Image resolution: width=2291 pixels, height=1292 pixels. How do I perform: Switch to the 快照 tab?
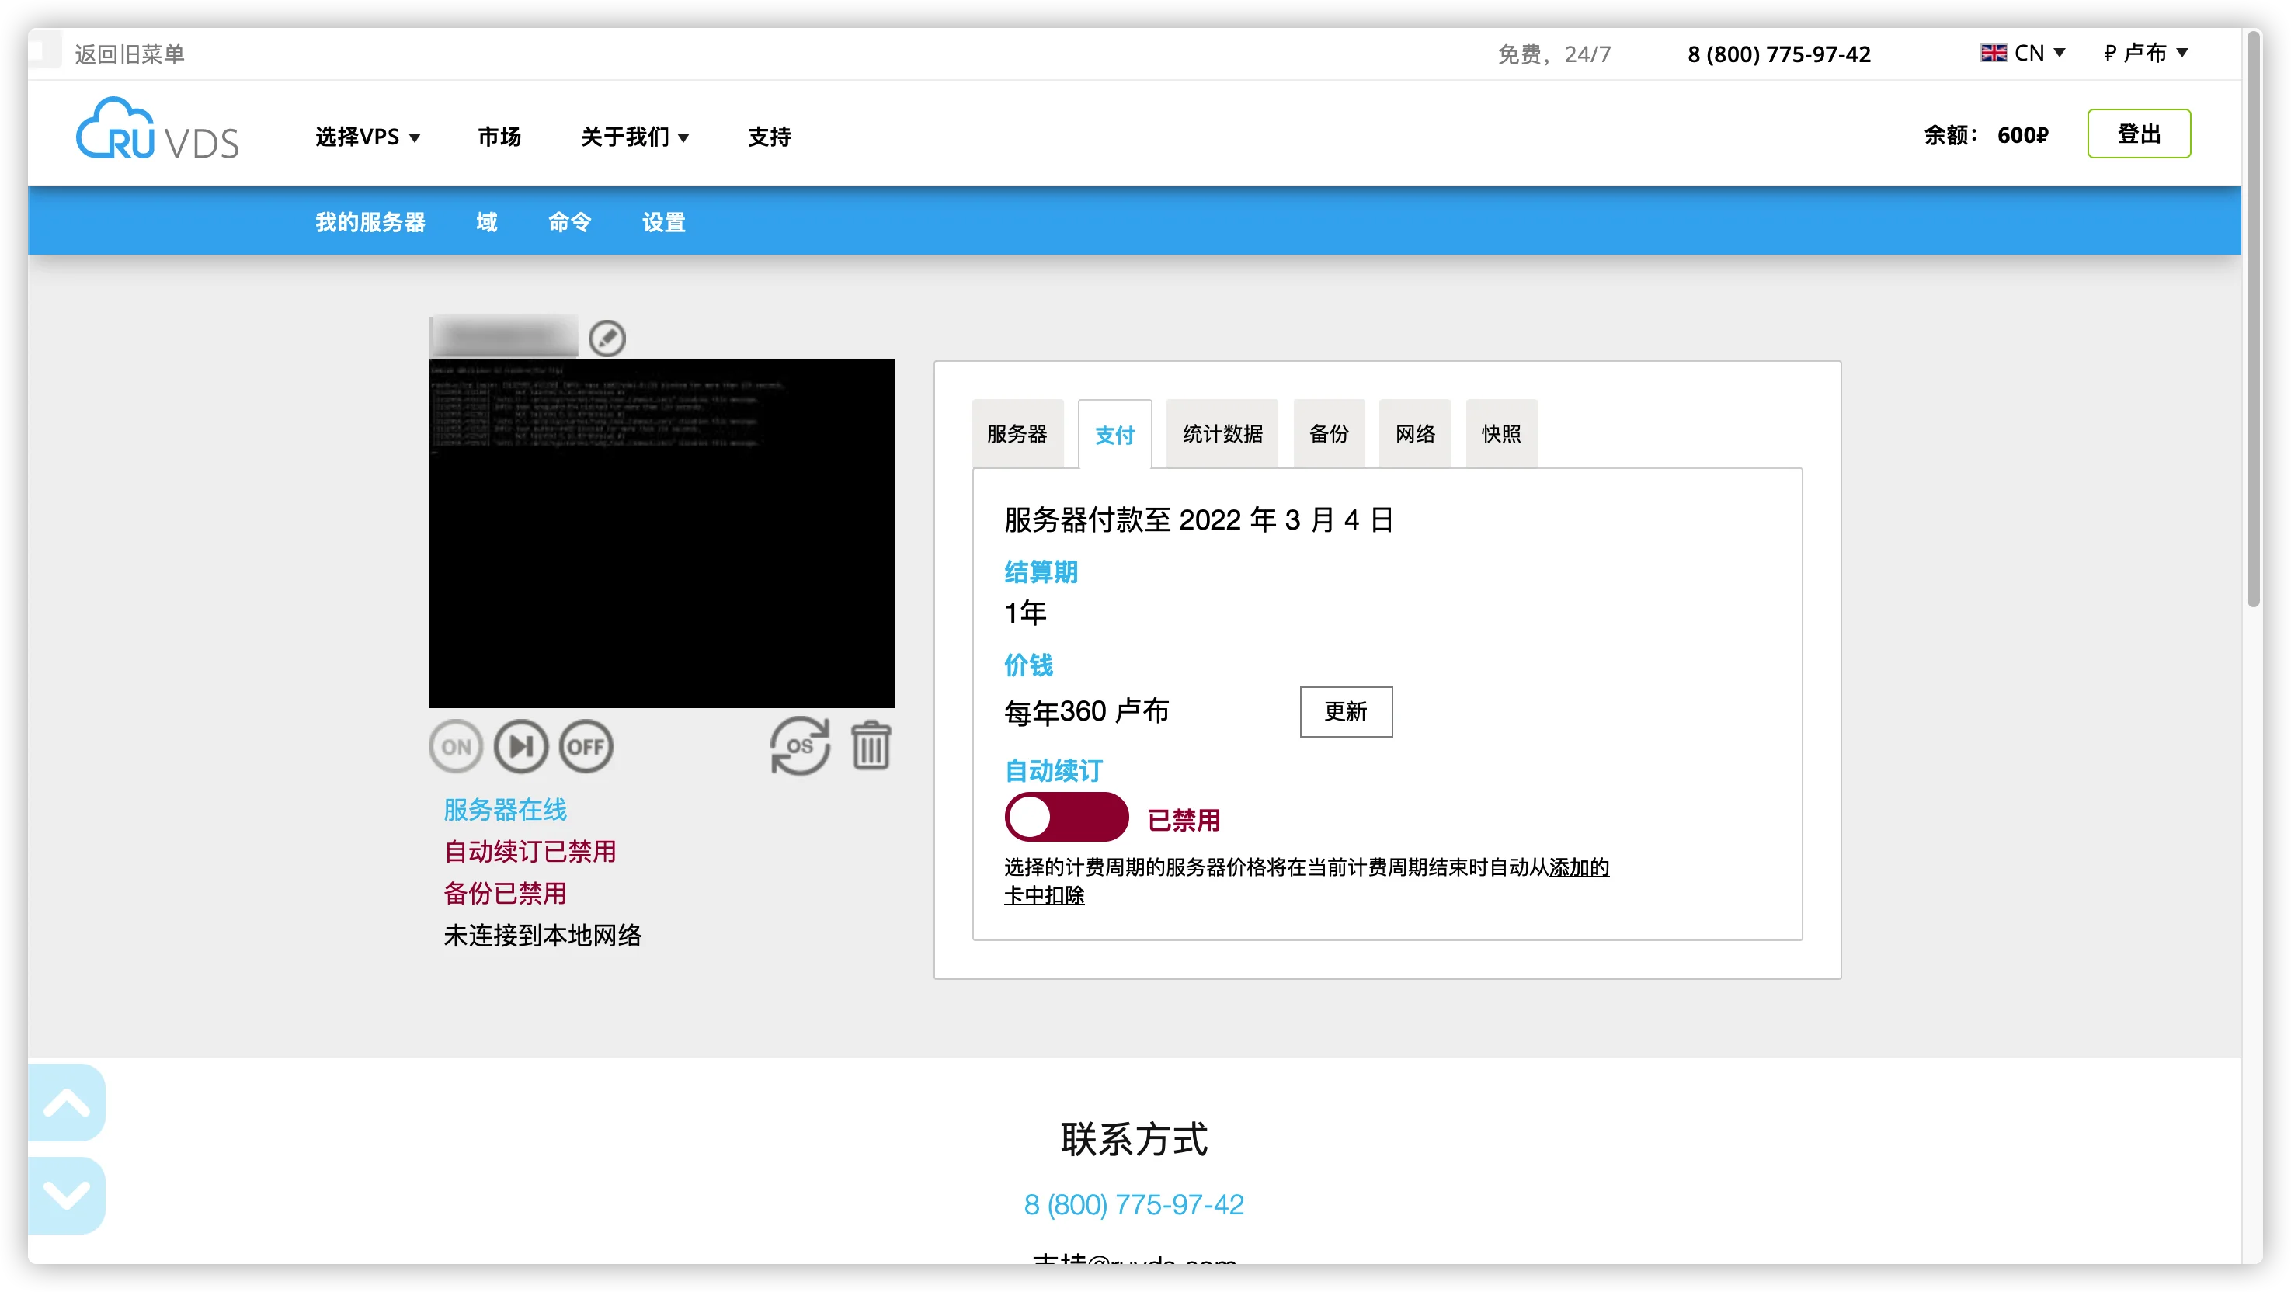(1501, 434)
